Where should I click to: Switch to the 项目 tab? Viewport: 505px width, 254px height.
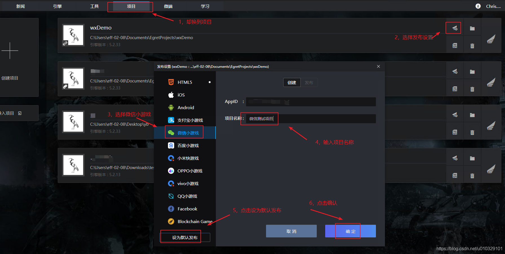(x=131, y=6)
